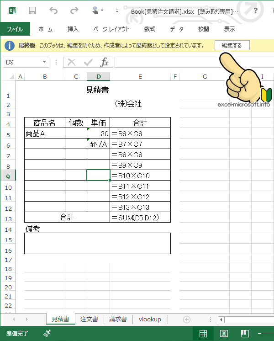
Task: Click the 見積書 title cell
Action: click(97, 90)
